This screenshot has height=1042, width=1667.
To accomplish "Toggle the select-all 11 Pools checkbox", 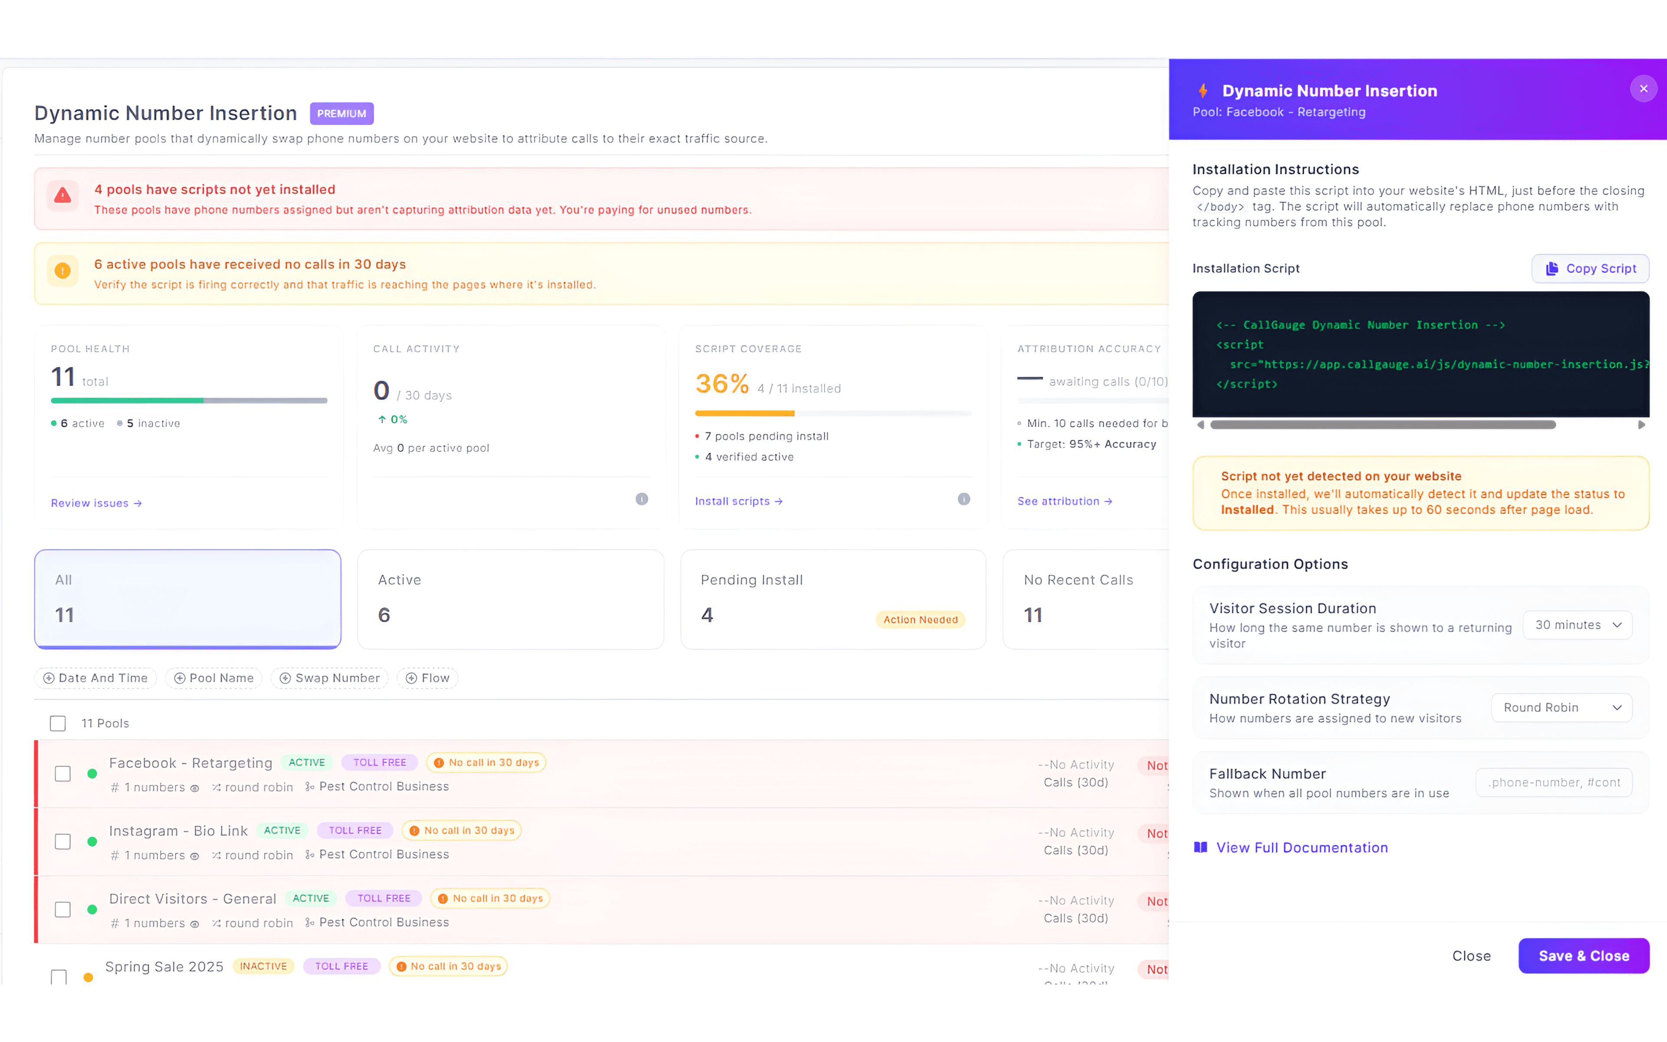I will click(58, 724).
